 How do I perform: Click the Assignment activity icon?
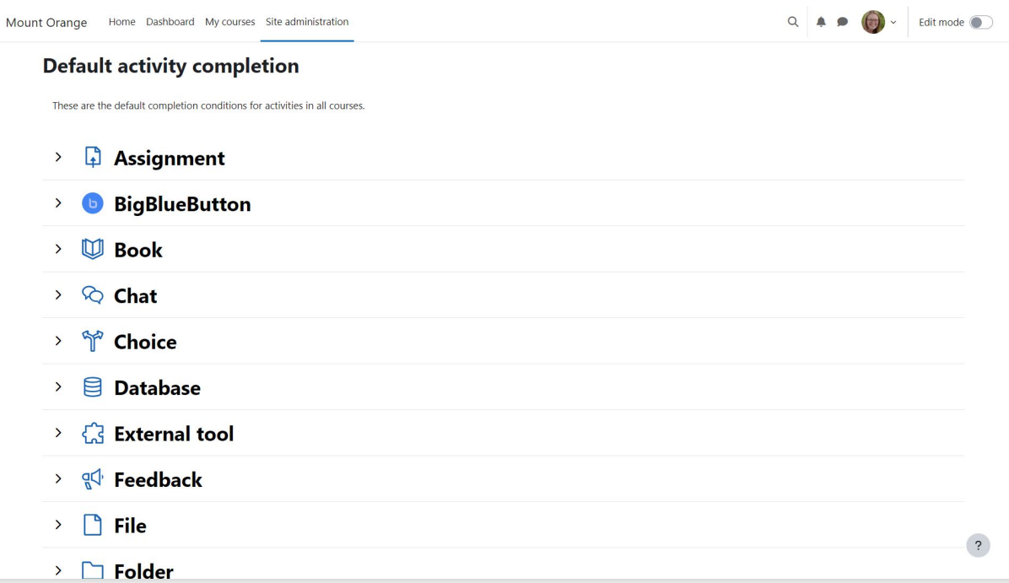click(93, 157)
